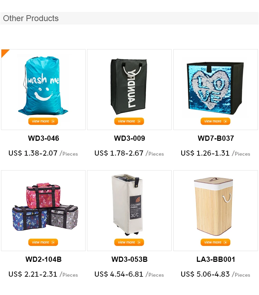
Task: Click view more under cooler bags
Action: click(x=43, y=242)
